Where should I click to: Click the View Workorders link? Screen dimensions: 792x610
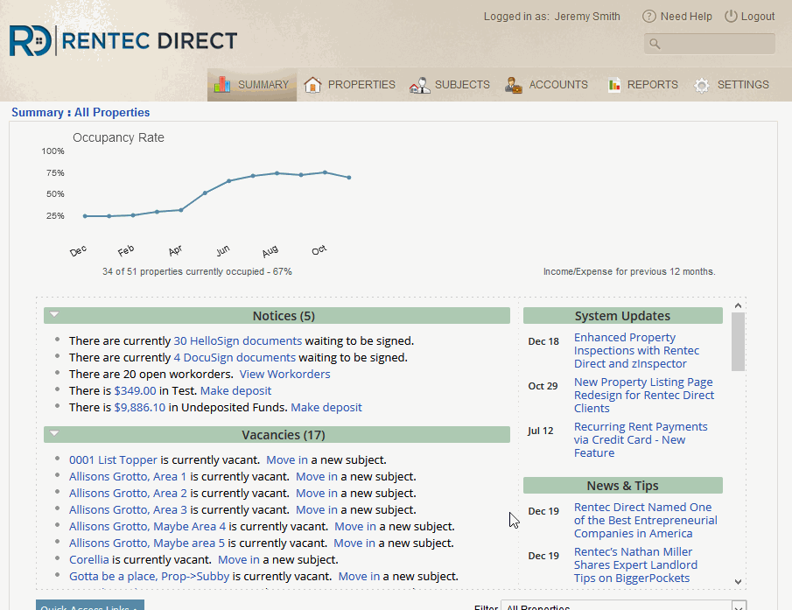pos(284,374)
